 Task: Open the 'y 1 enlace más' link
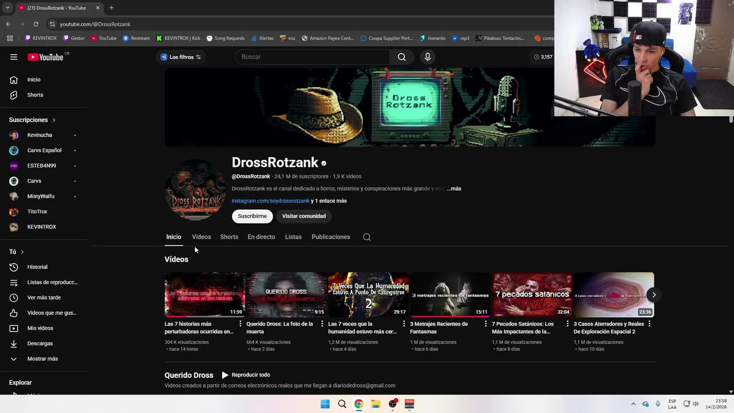pos(329,201)
